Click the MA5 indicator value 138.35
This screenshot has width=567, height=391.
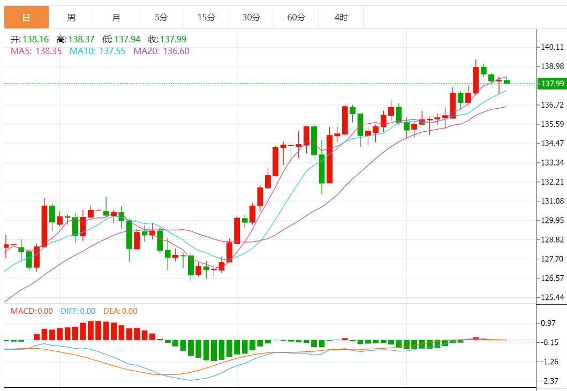pos(49,51)
